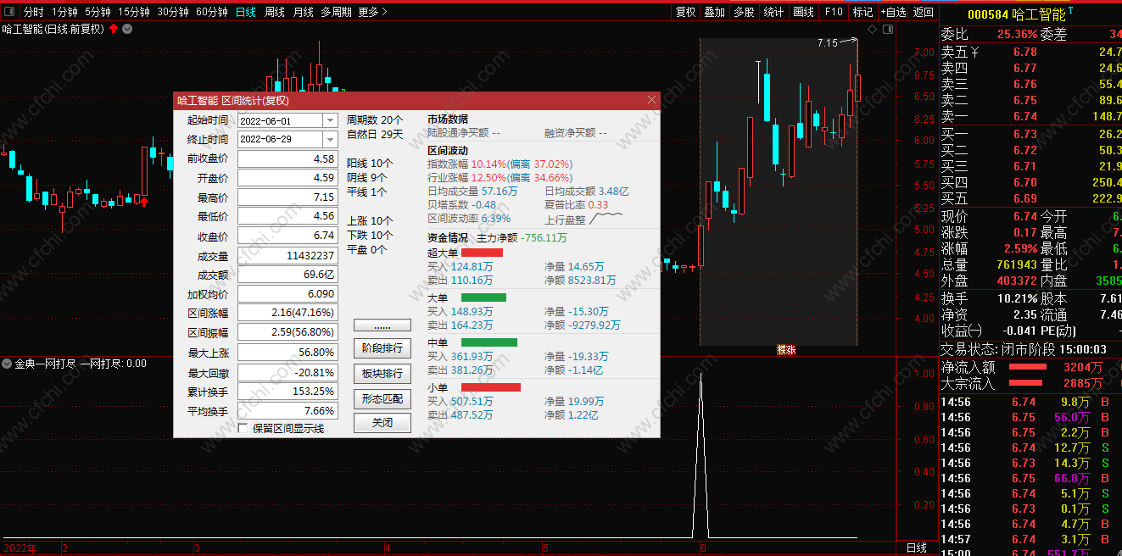Click the 最高价 field showing 7.15
This screenshot has width=1122, height=556.
click(287, 197)
